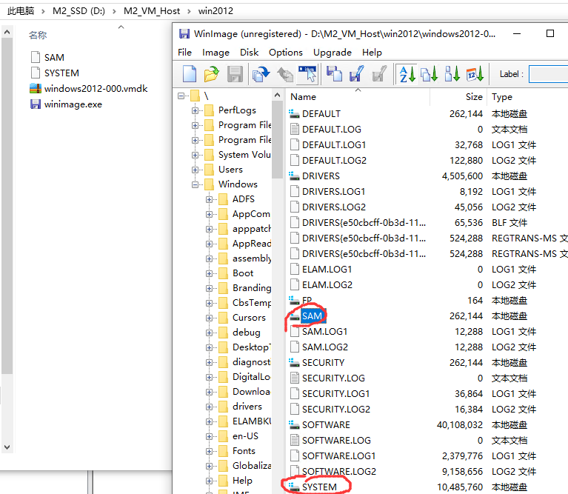This screenshot has width=568, height=494.
Task: Click the Sort by size toolbar icon
Action: click(x=452, y=74)
